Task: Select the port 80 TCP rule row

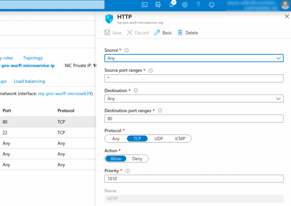Action: point(48,122)
